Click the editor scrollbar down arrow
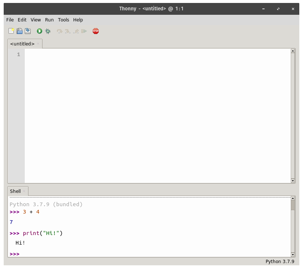This screenshot has width=303, height=269. click(293, 181)
